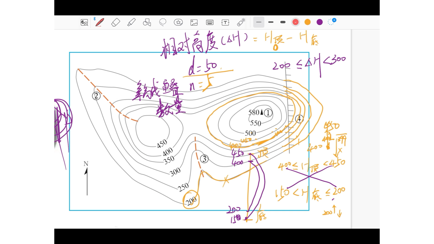Choose the thinnest pen stroke width
The image size is (434, 244).
click(259, 22)
